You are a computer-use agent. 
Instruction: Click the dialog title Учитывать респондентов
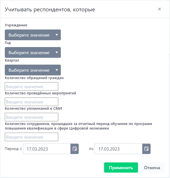50,10
